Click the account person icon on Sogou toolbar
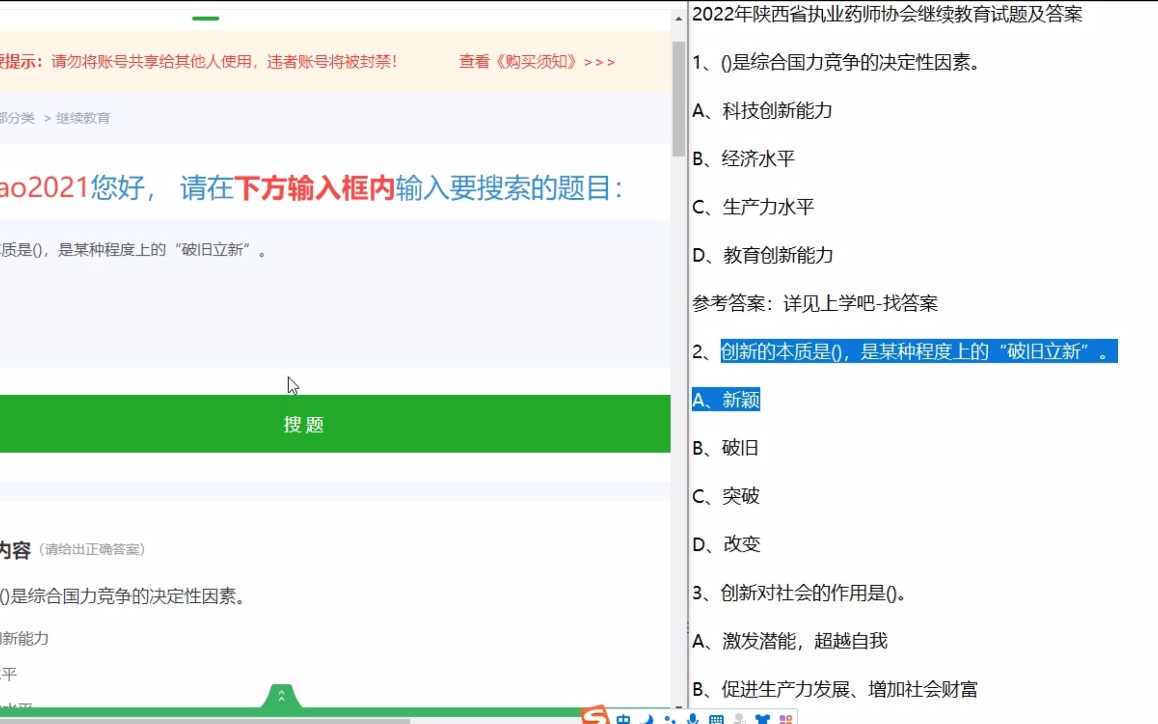 click(740, 719)
